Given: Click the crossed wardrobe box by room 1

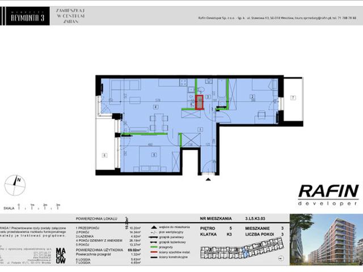Looking at the screenshot, I should point(191,140).
